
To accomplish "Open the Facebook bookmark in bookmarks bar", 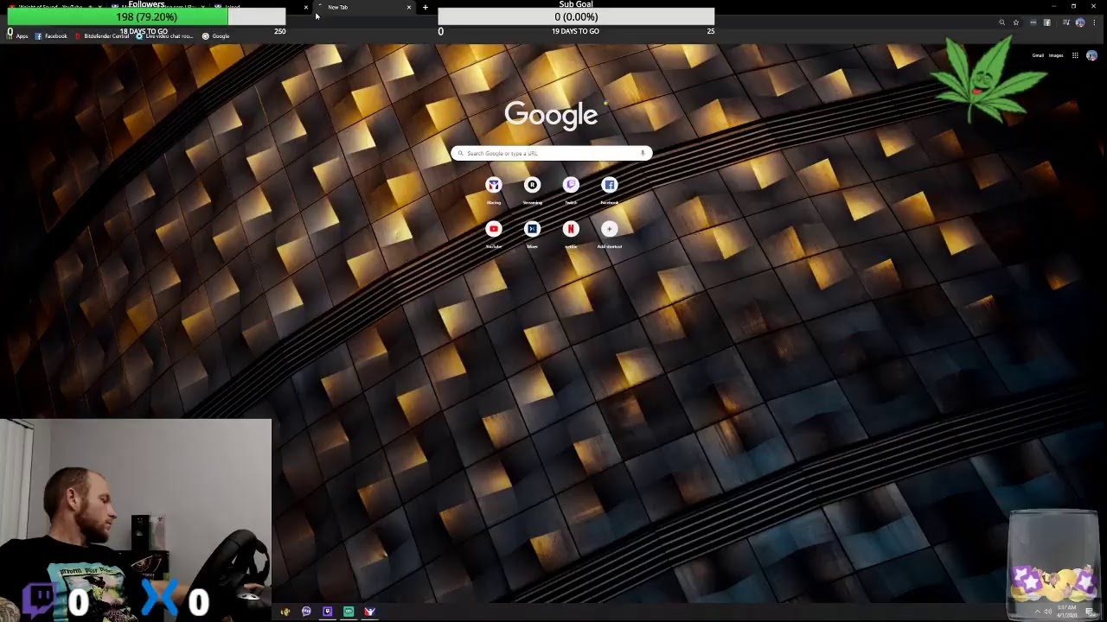I will click(51, 36).
